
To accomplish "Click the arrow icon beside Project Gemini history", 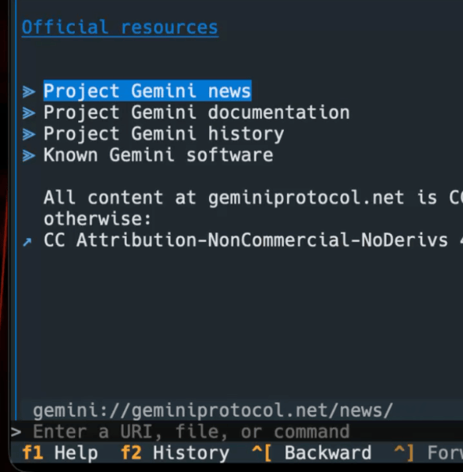I will click(x=29, y=135).
